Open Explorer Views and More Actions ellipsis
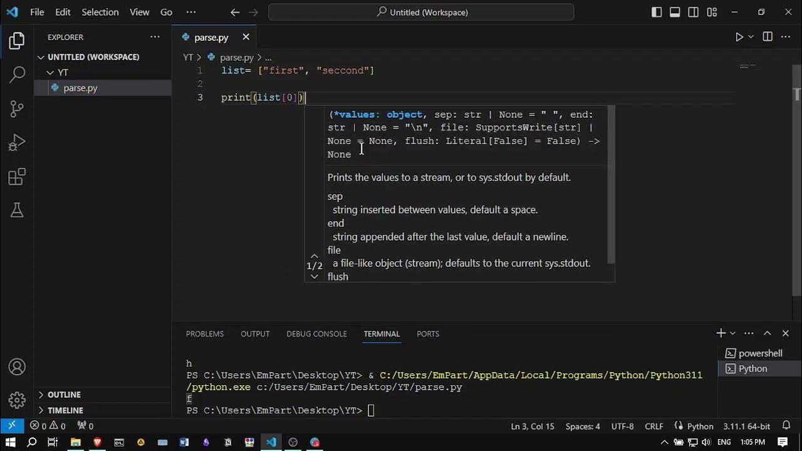 pos(155,37)
